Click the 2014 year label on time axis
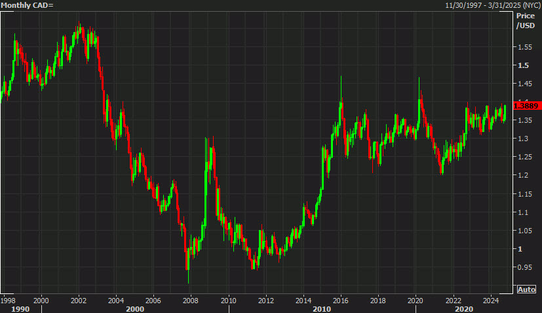The width and height of the screenshot is (542, 313). 303,301
